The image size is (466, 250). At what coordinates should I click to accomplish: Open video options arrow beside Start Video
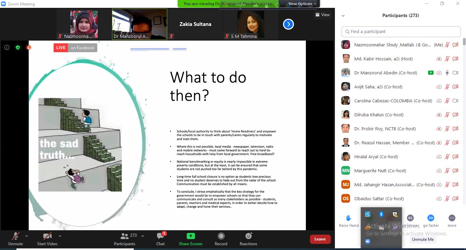click(x=60, y=236)
